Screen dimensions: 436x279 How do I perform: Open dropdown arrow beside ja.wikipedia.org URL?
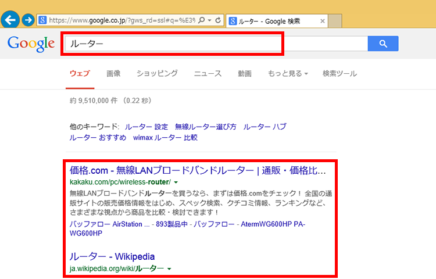tap(169, 269)
